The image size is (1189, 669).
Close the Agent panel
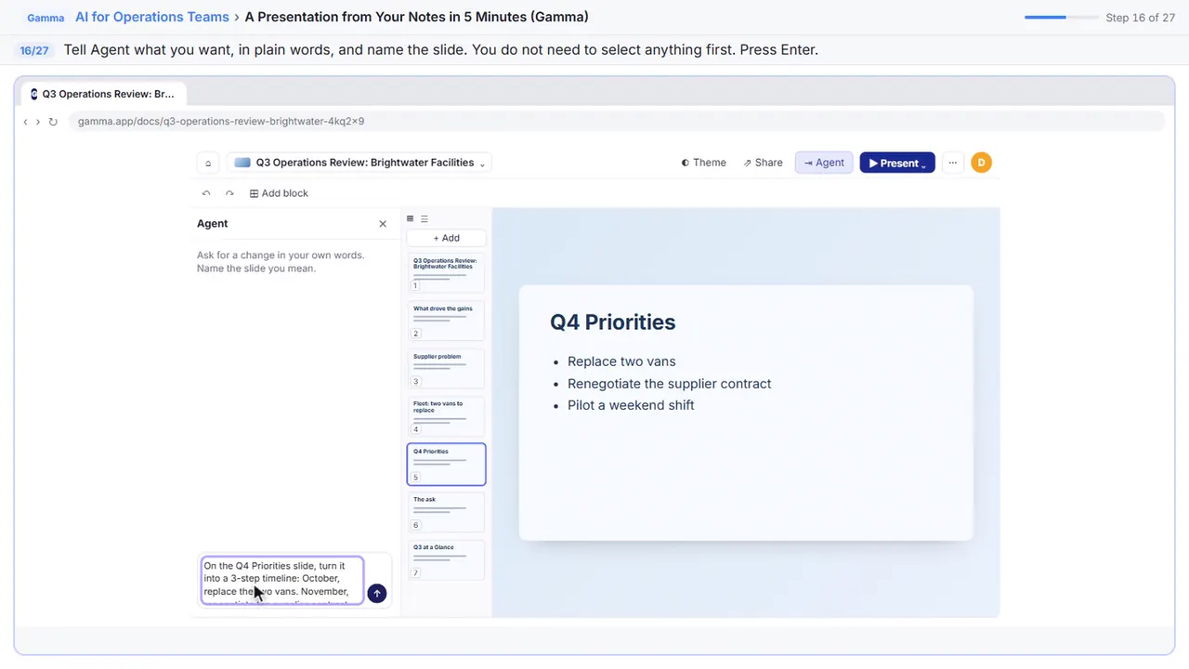(x=383, y=224)
